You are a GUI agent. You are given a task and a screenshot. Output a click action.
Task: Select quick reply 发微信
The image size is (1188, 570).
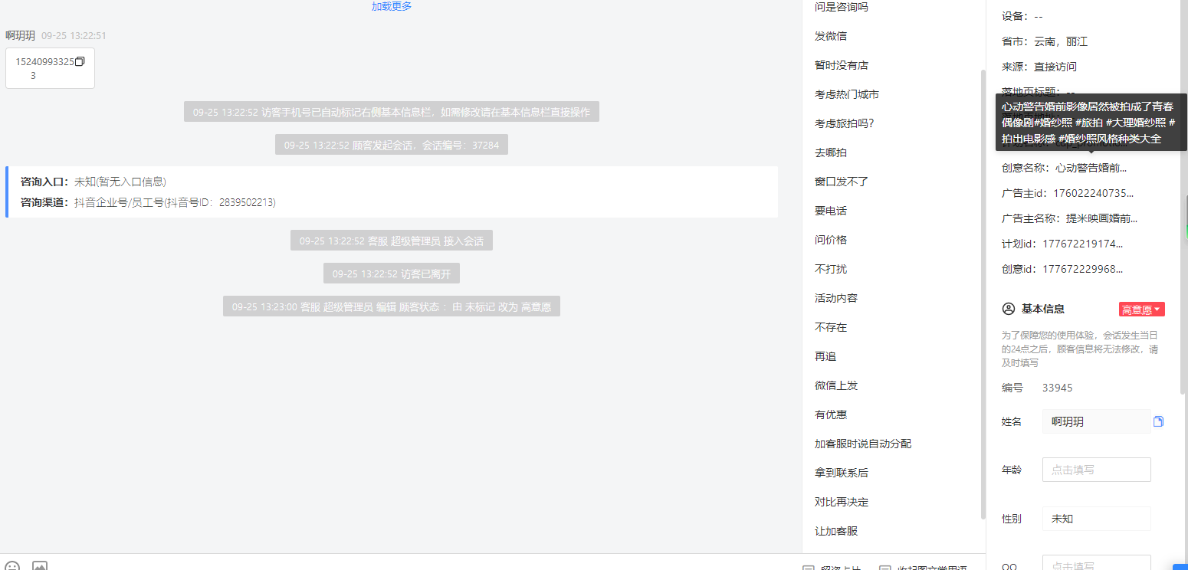click(831, 36)
